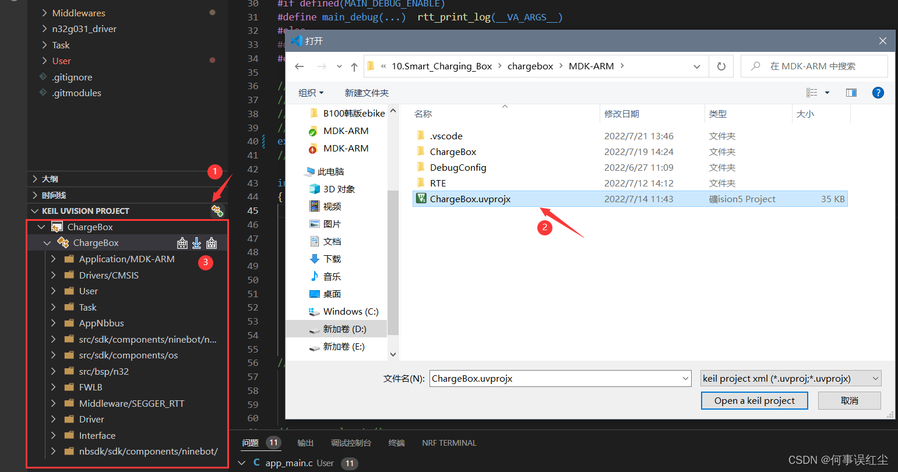Click the 新建文件夹 button
Screen dimensions: 898x472
(x=367, y=92)
